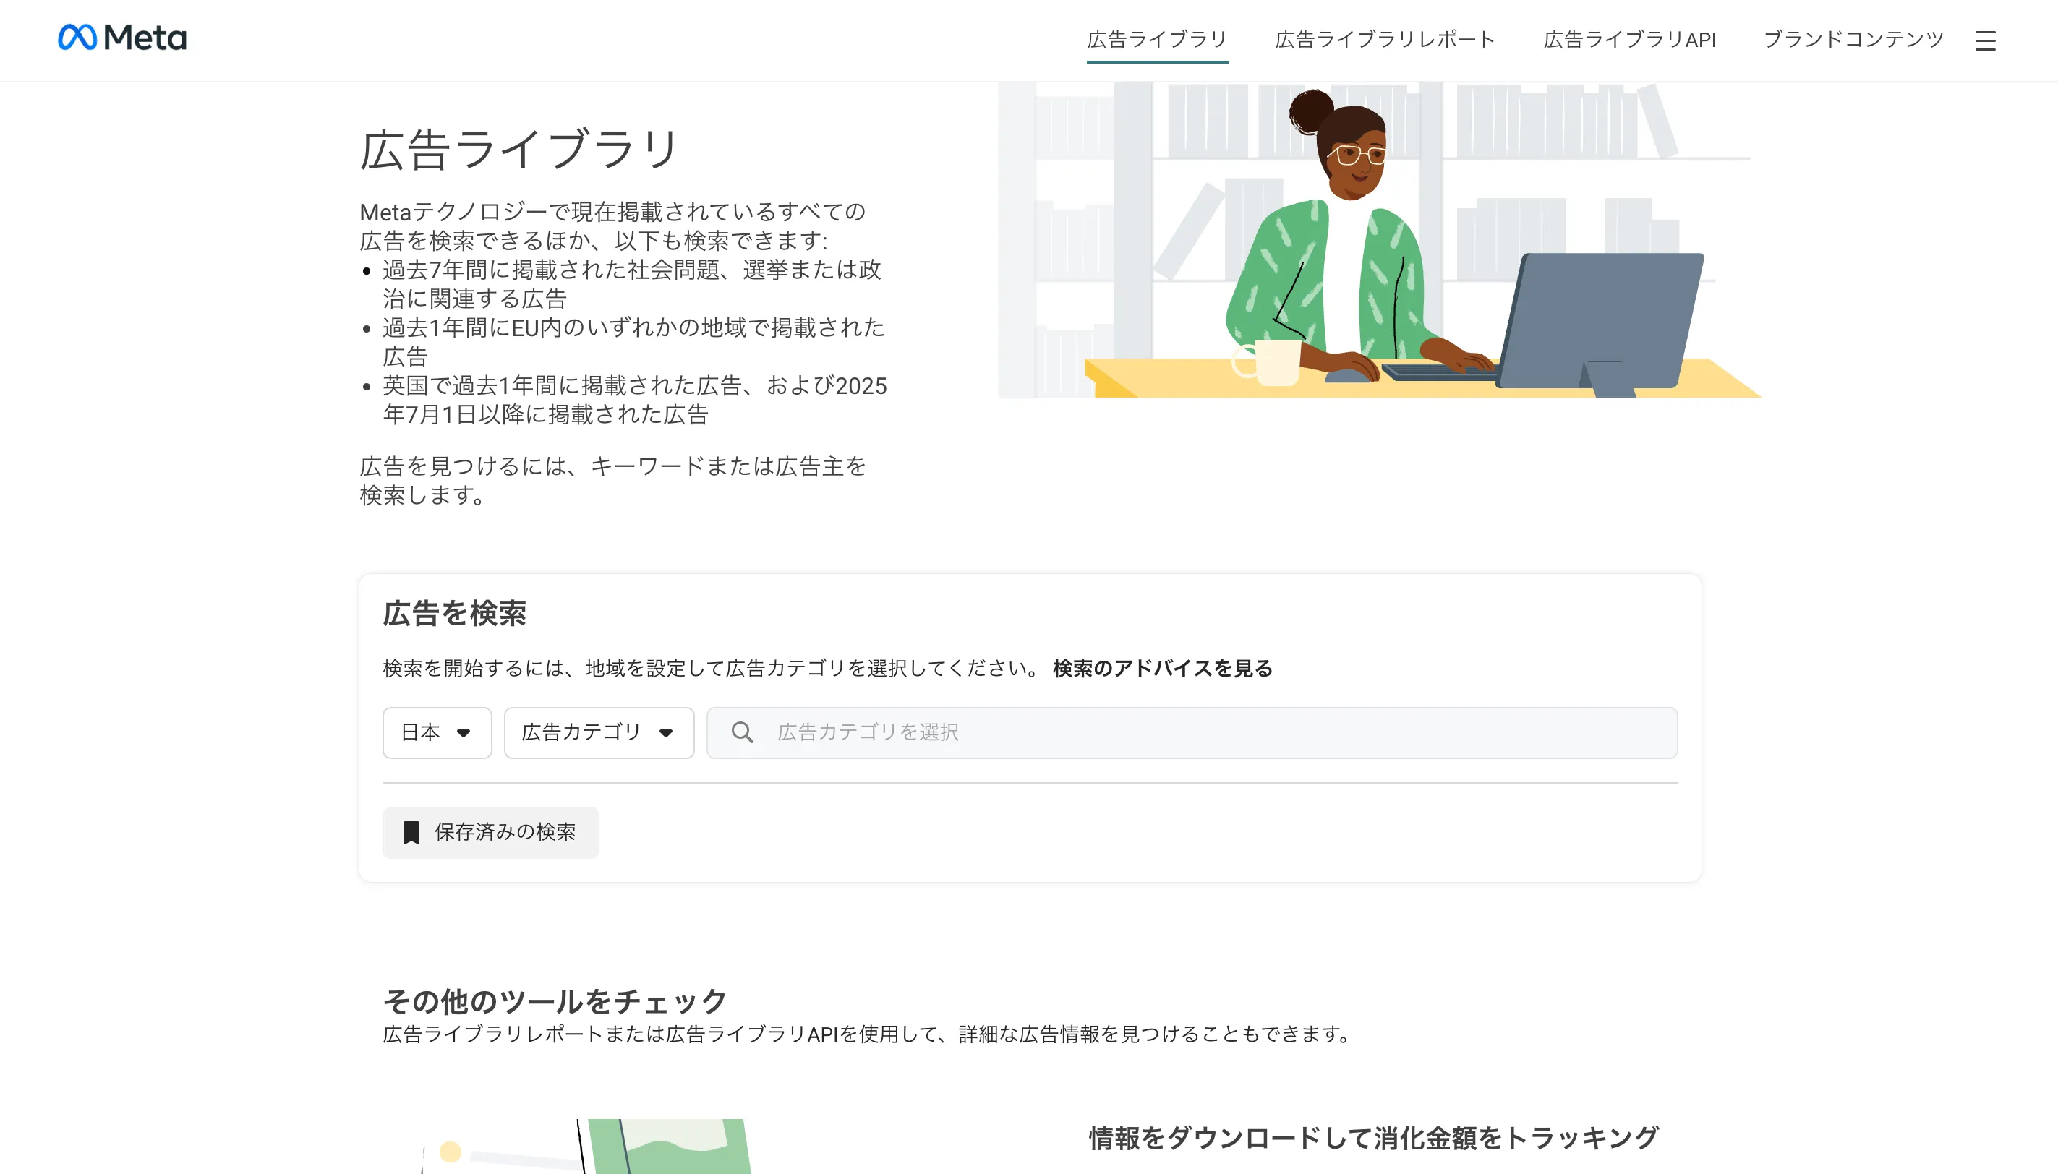Click the green illustration near page bottom
Viewport: 2058px width, 1174px height.
click(x=670, y=1147)
